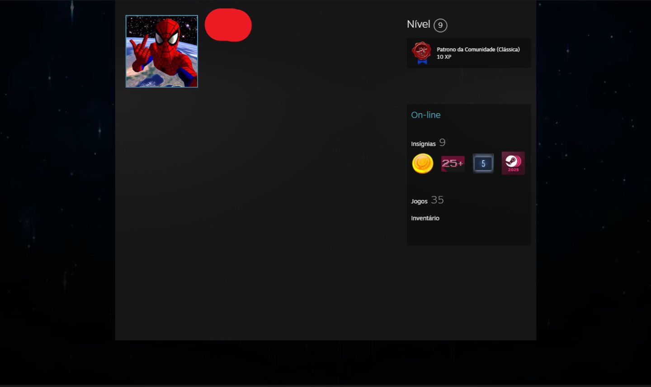Image resolution: width=651 pixels, height=387 pixels.
Task: Click the red wax seal badge icon
Action: click(421, 53)
